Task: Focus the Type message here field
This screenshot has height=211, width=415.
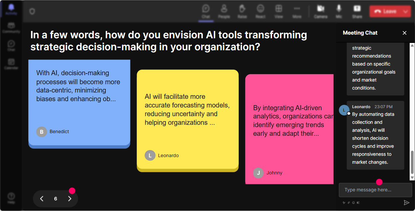Action: [375, 190]
